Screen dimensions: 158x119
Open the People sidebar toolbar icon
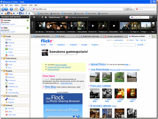tap(6, 13)
